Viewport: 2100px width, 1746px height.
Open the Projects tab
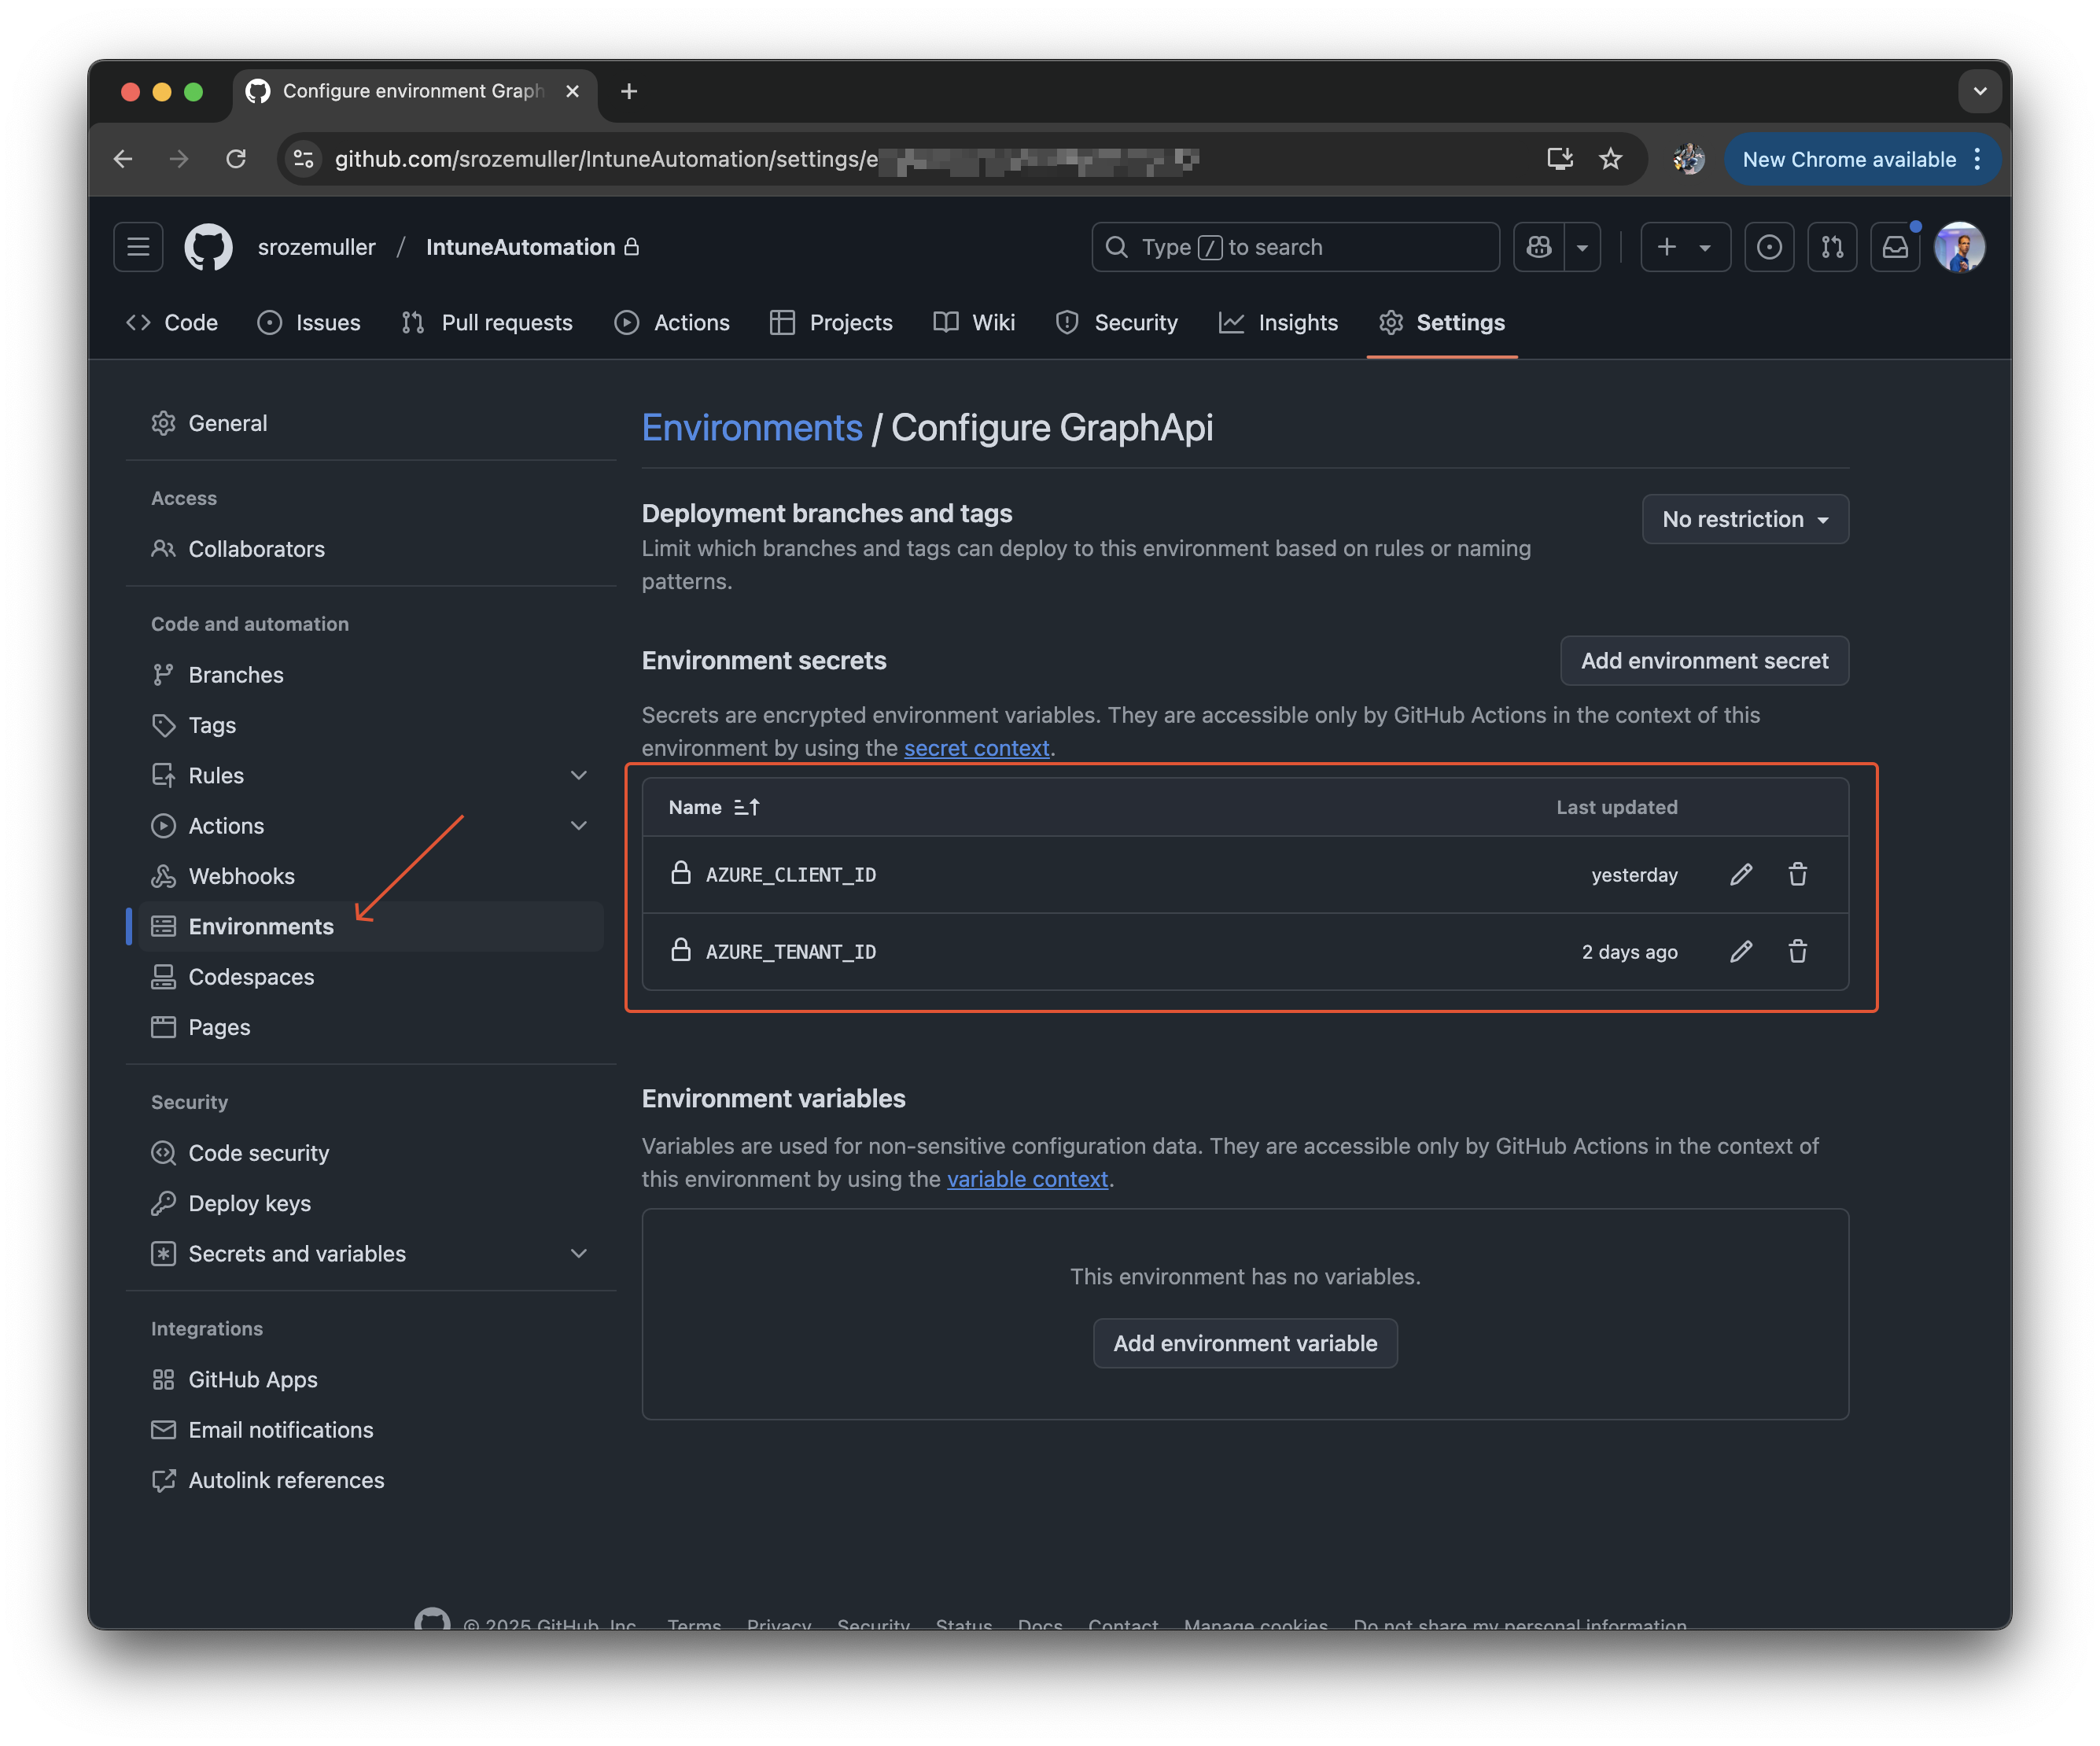pyautogui.click(x=831, y=323)
